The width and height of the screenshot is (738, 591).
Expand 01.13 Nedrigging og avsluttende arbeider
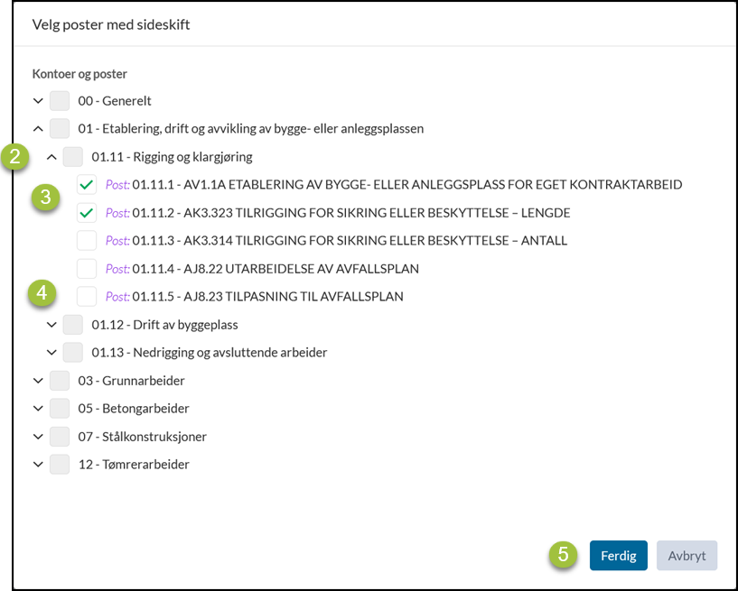[x=51, y=353]
